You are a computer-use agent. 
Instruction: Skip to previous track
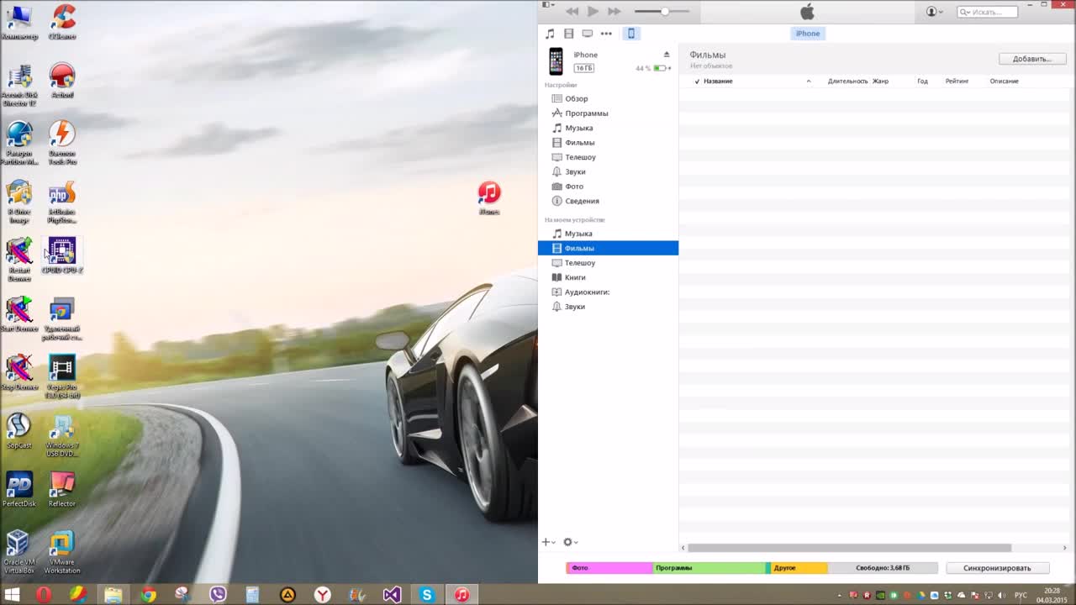point(572,11)
